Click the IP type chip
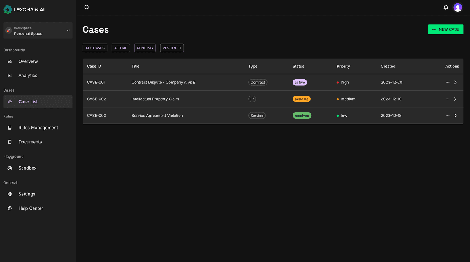Screen dimensions: 470x262 tap(252, 99)
